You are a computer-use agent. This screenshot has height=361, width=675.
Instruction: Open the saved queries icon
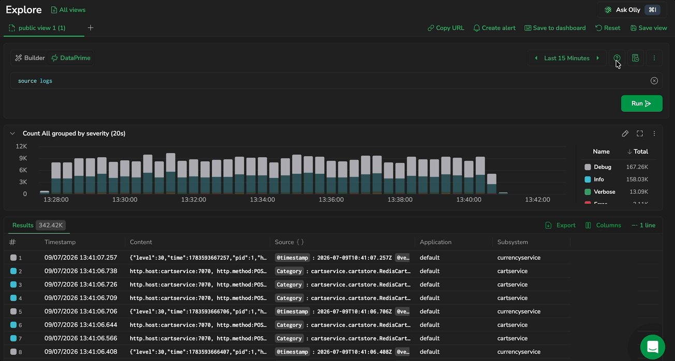click(636, 58)
